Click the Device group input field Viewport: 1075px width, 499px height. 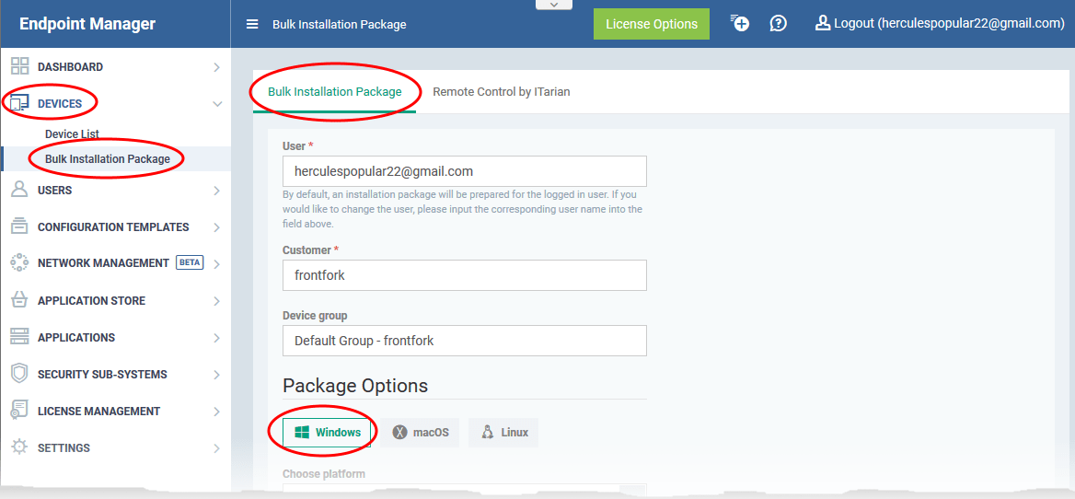(464, 341)
